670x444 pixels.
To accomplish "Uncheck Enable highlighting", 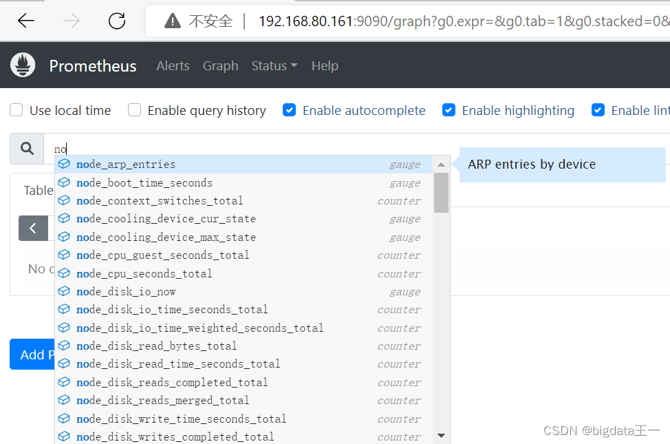I will tap(449, 110).
